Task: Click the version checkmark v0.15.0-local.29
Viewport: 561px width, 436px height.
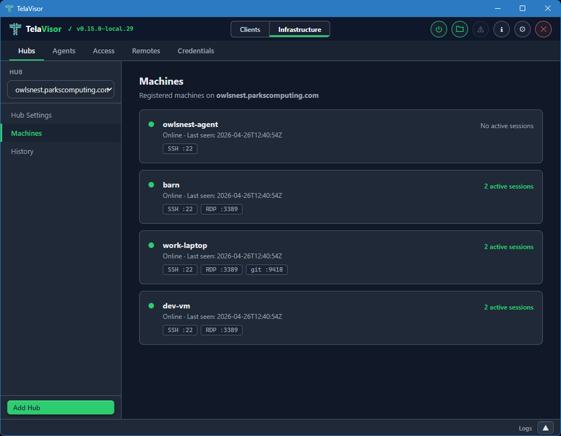Action: (x=101, y=29)
